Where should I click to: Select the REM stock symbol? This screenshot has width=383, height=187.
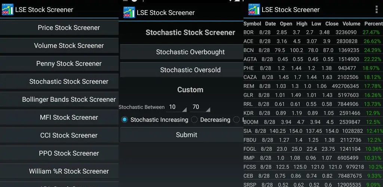(249, 86)
